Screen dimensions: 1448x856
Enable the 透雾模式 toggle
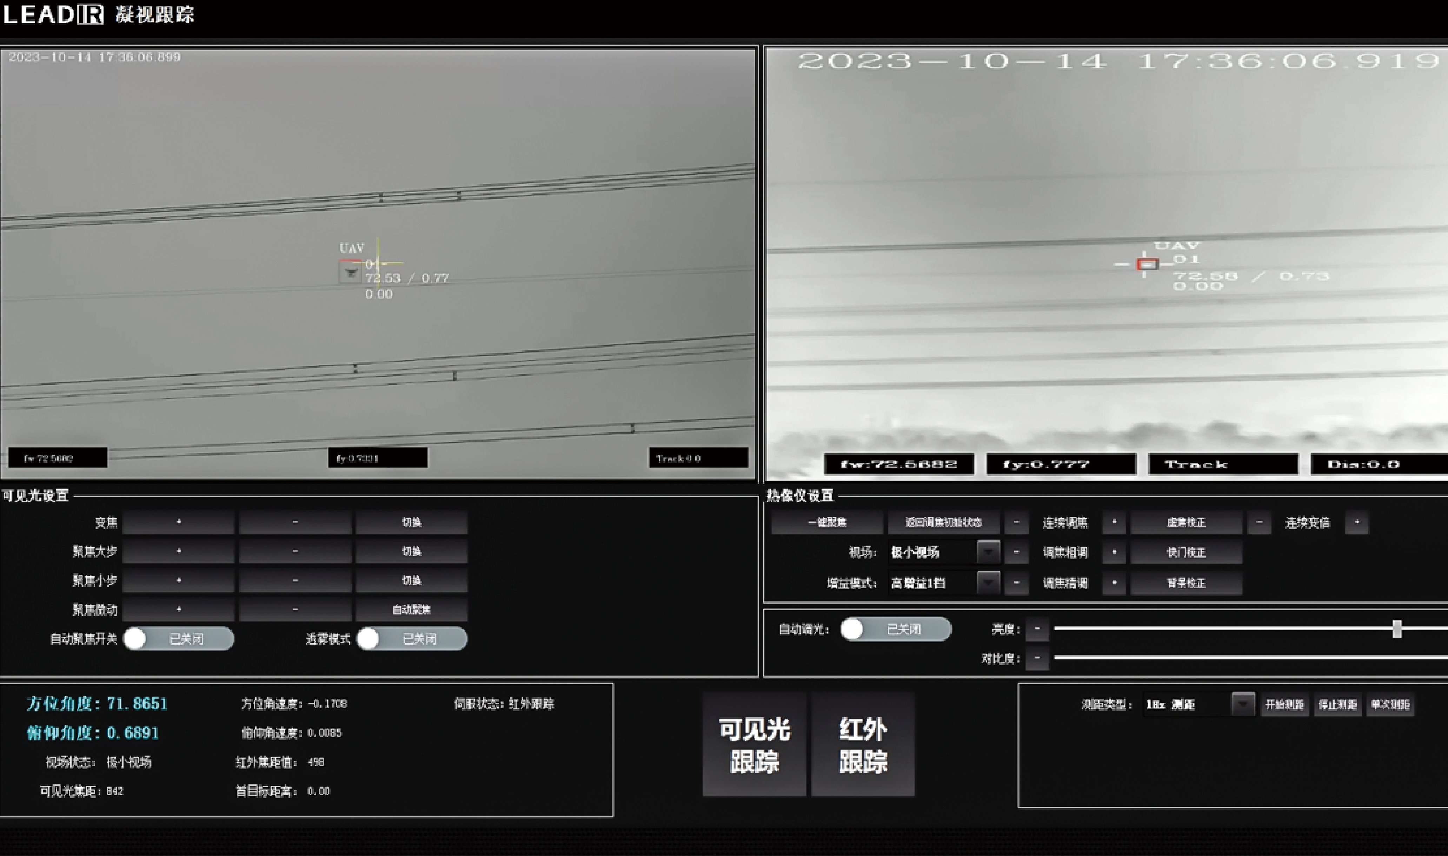(x=412, y=639)
